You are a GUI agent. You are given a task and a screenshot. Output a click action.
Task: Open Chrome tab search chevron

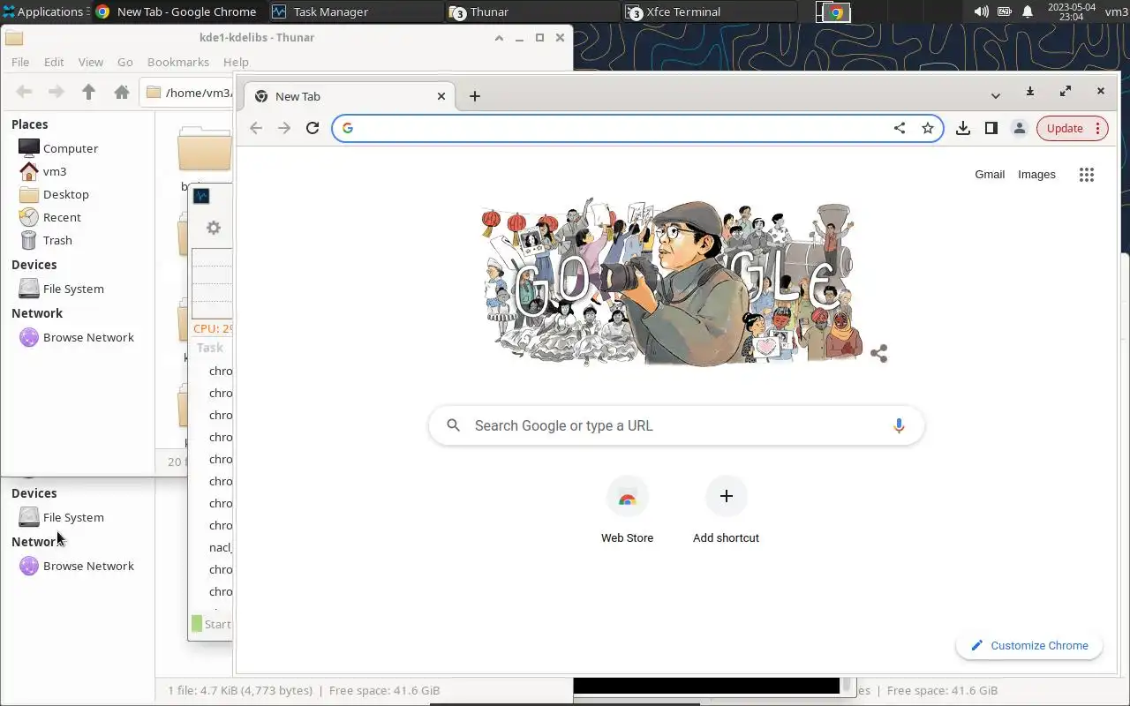pyautogui.click(x=996, y=95)
